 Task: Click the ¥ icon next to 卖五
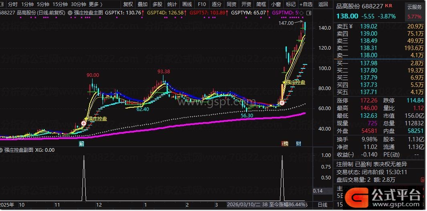pyautogui.click(x=351, y=26)
